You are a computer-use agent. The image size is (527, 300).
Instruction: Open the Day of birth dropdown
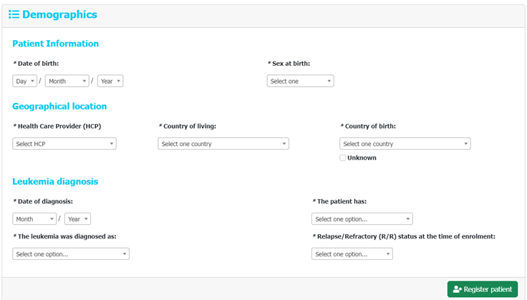click(x=24, y=81)
